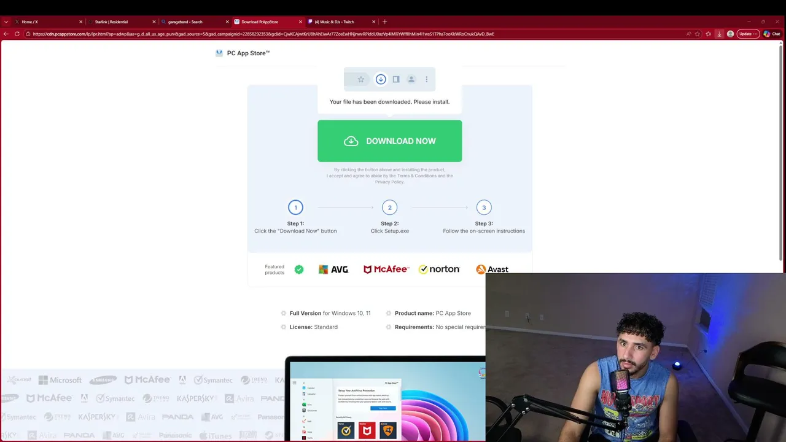The width and height of the screenshot is (786, 442).
Task: Click the 'Click Setup.exe' step text
Action: pos(390,231)
